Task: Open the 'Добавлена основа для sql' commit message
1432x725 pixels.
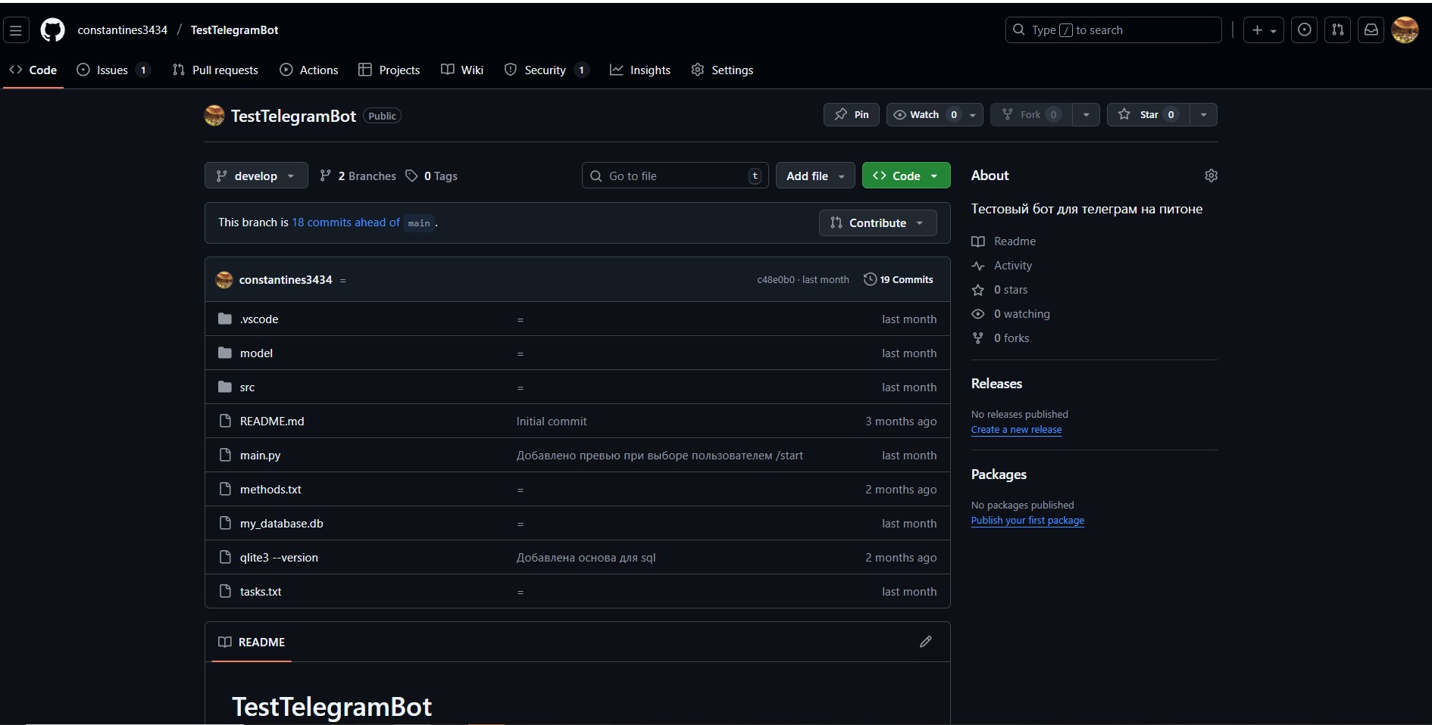Action: 586,557
